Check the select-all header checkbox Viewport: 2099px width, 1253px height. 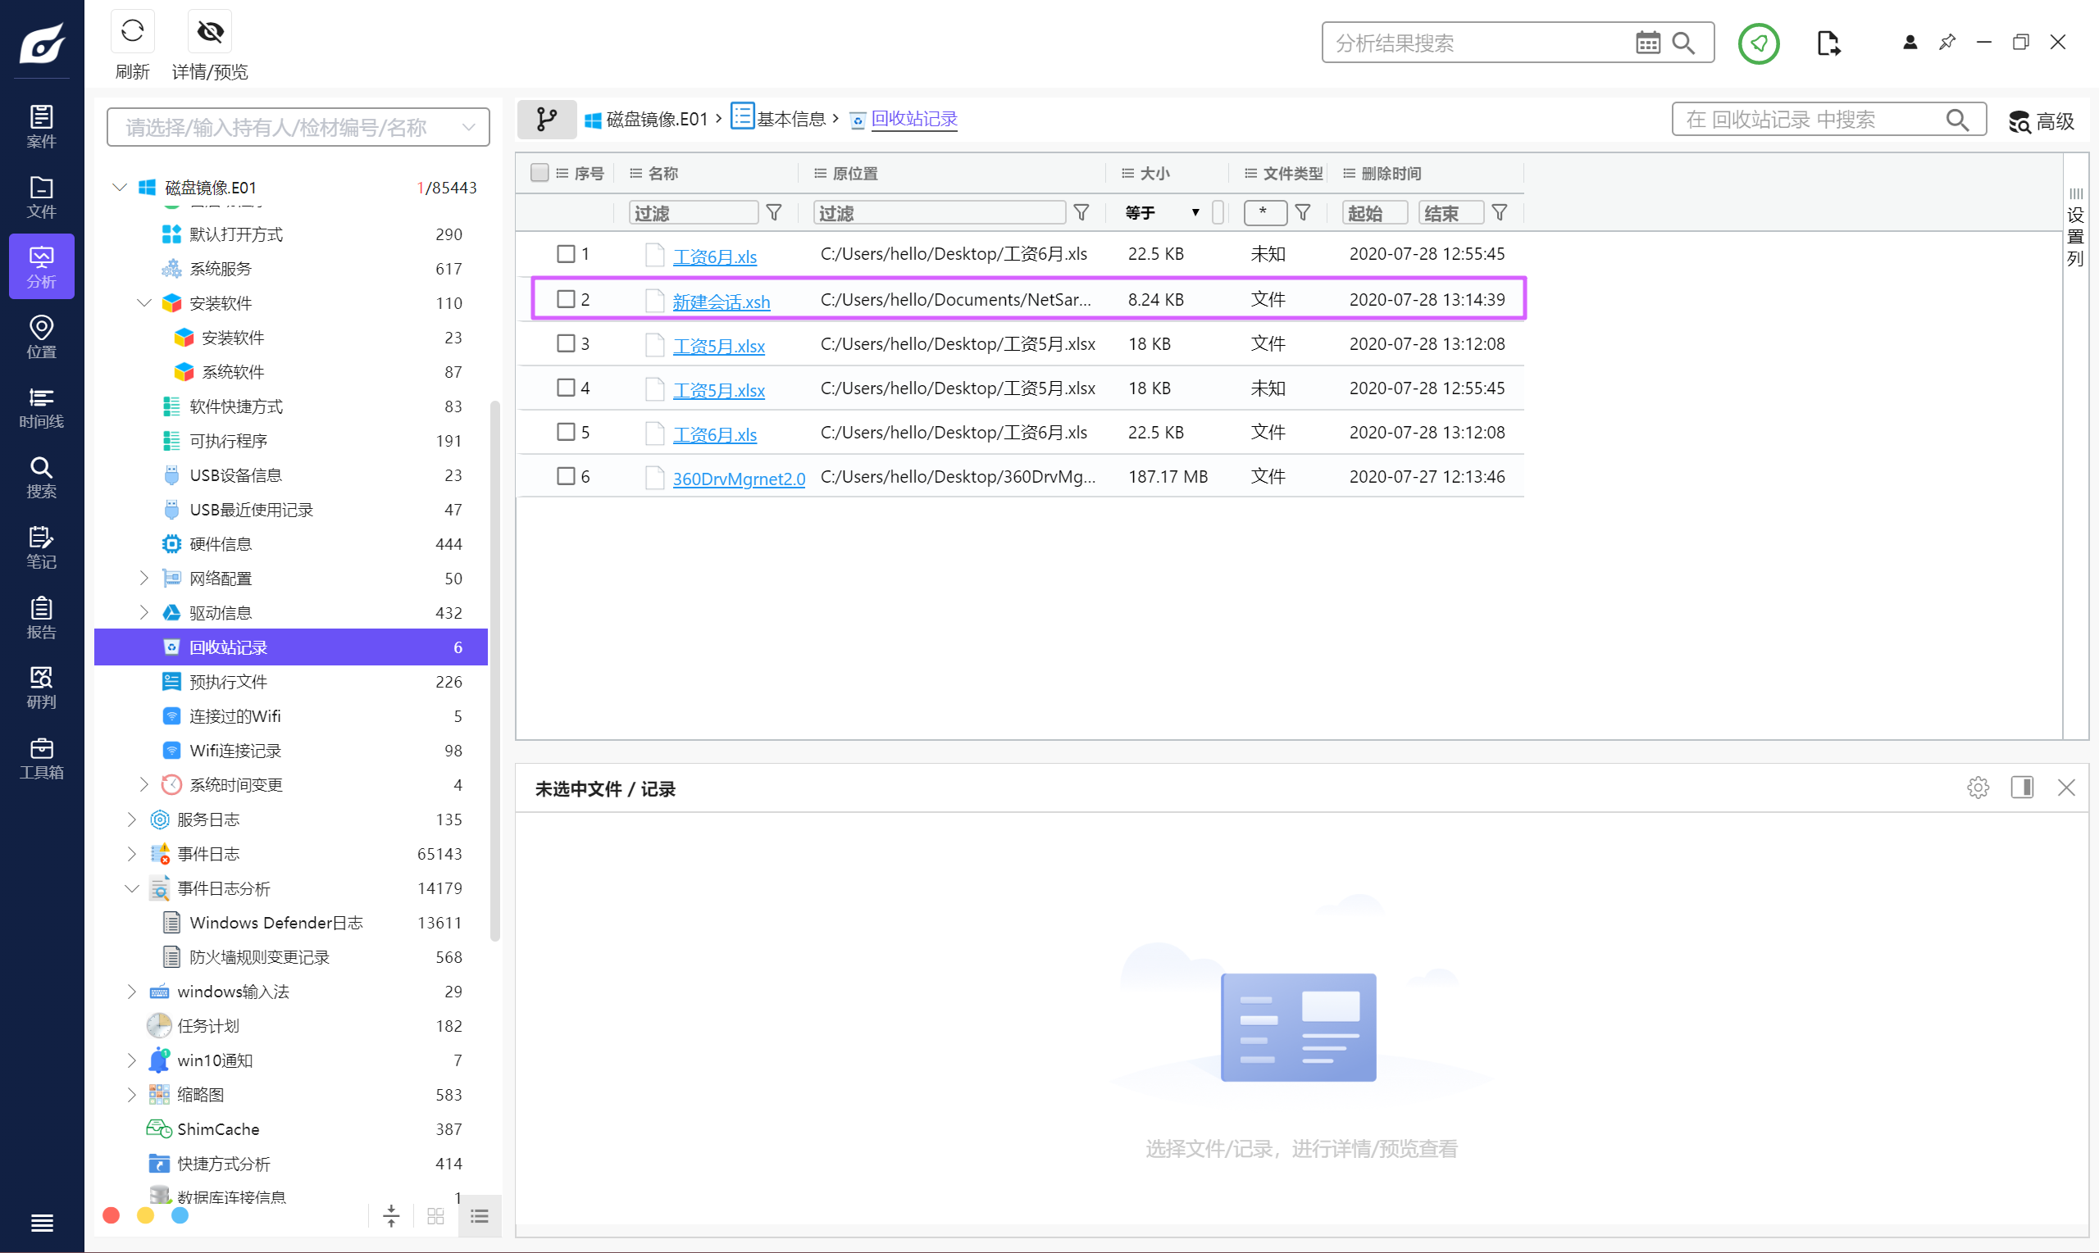(x=539, y=172)
